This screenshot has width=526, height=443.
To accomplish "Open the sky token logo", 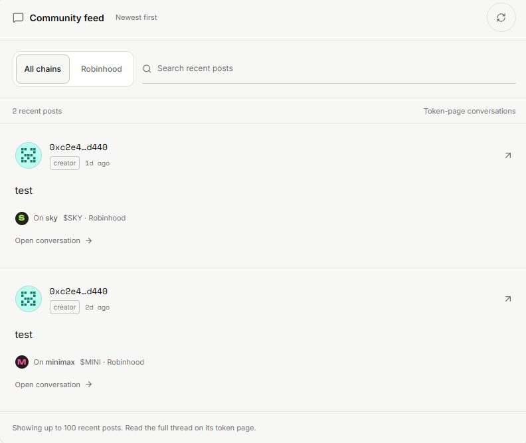I will (x=22, y=219).
